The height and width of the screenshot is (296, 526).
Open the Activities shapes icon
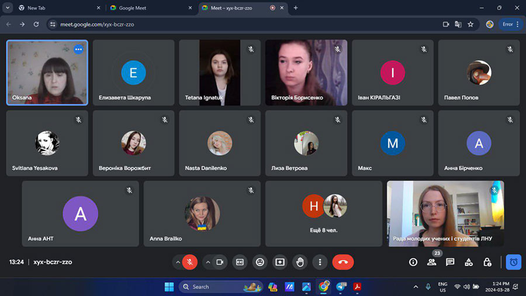pyautogui.click(x=469, y=262)
